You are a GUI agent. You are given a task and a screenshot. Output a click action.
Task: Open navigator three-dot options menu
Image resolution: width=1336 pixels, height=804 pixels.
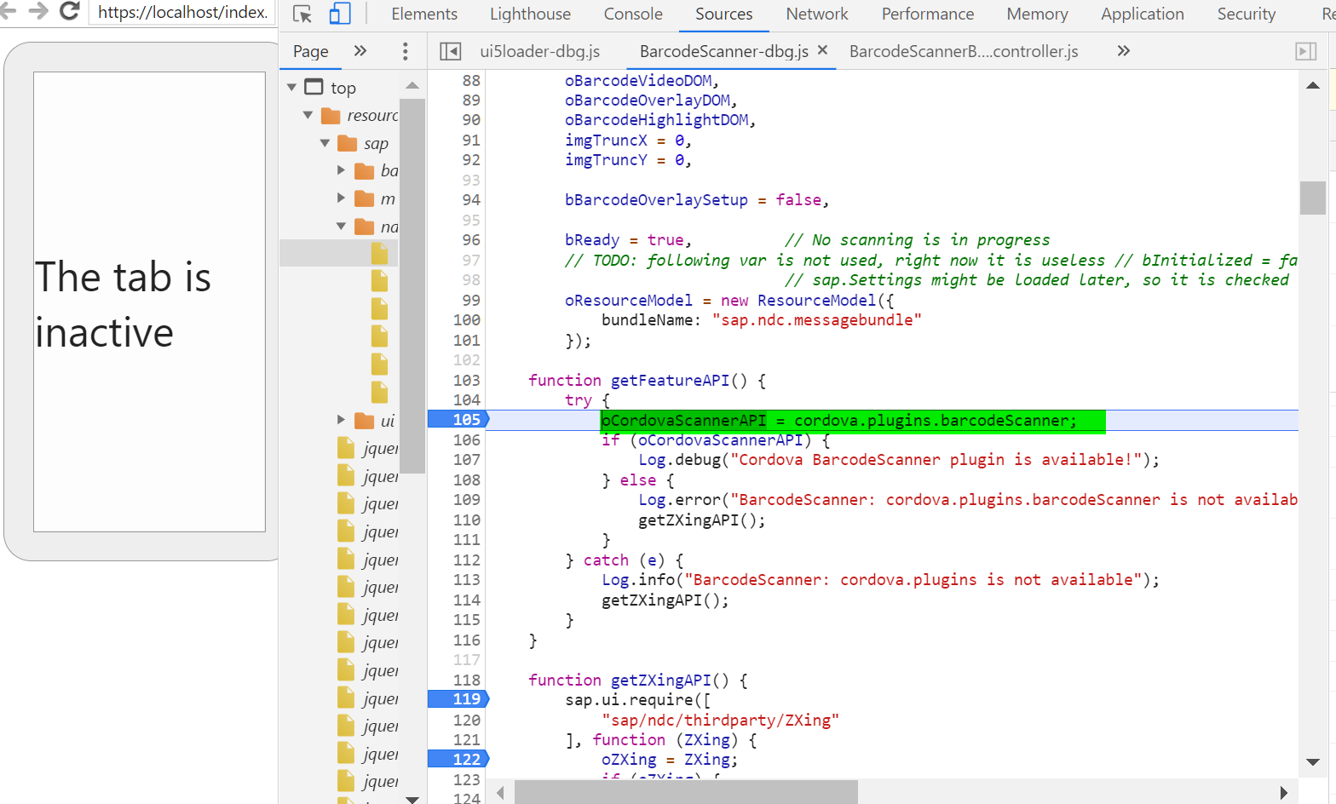[406, 51]
